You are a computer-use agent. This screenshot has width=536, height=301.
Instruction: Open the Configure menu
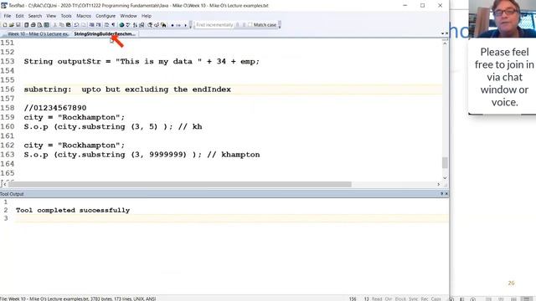[x=106, y=16]
